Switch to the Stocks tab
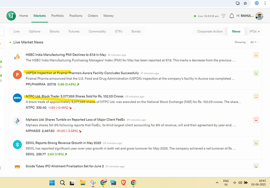This screenshot has height=188, width=270. click(x=54, y=31)
